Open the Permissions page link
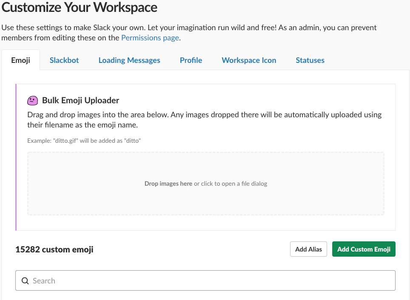 pyautogui.click(x=150, y=38)
